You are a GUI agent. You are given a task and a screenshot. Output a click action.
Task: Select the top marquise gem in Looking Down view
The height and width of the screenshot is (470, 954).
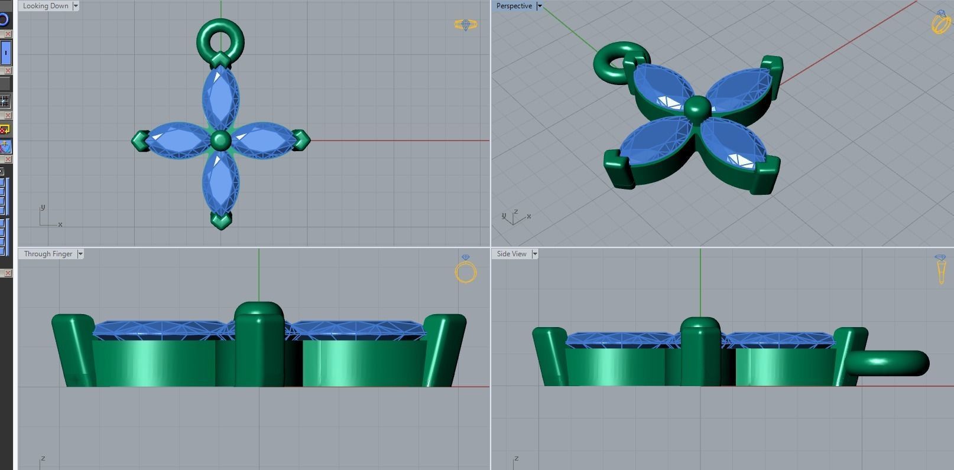pyautogui.click(x=220, y=97)
